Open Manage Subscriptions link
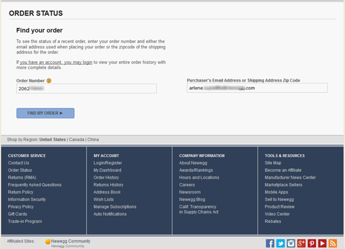345x249 pixels. (115, 207)
